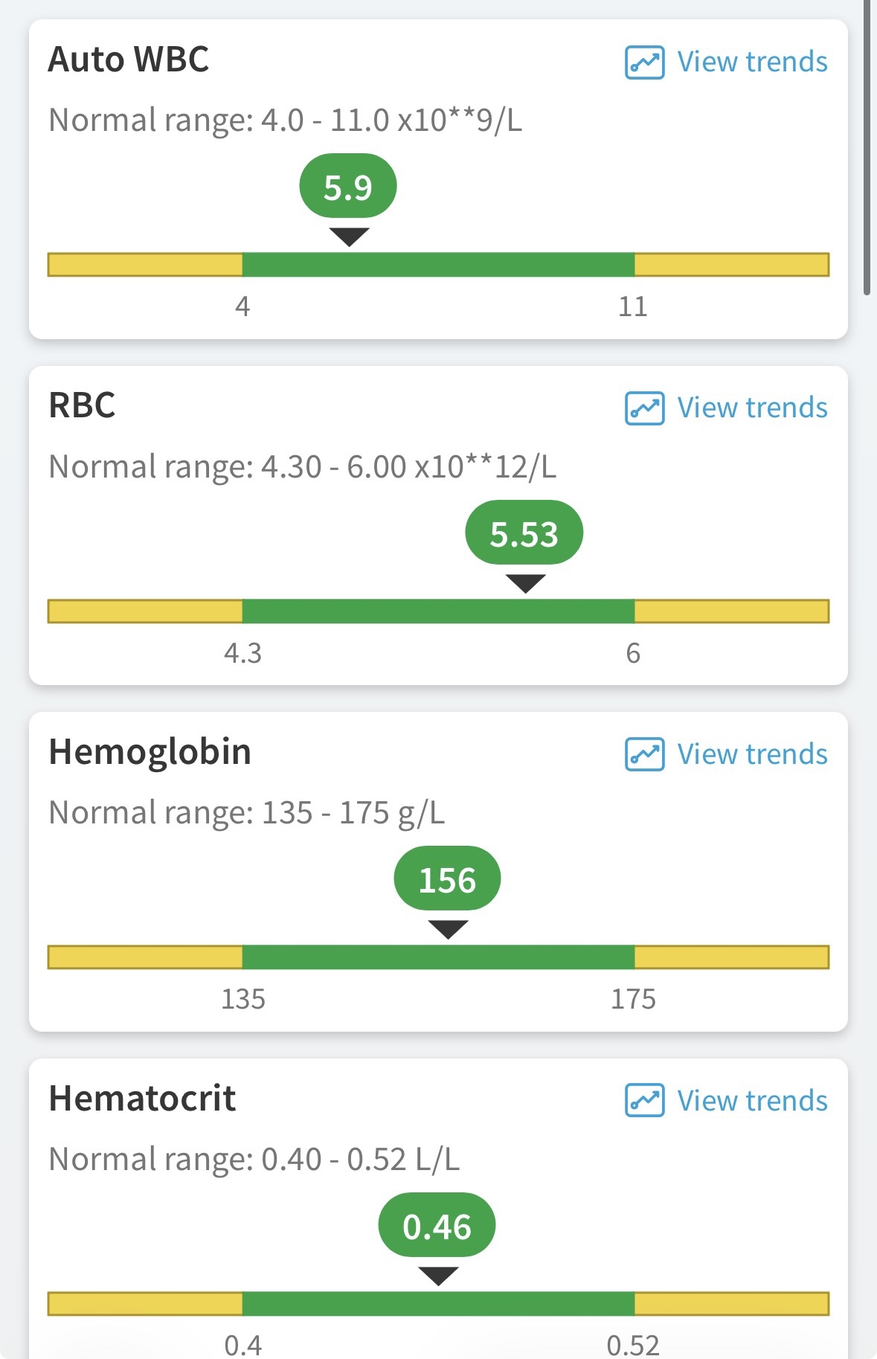Viewport: 877px width, 1359px height.
Task: Select the Hemoglobin card title
Action: (150, 752)
